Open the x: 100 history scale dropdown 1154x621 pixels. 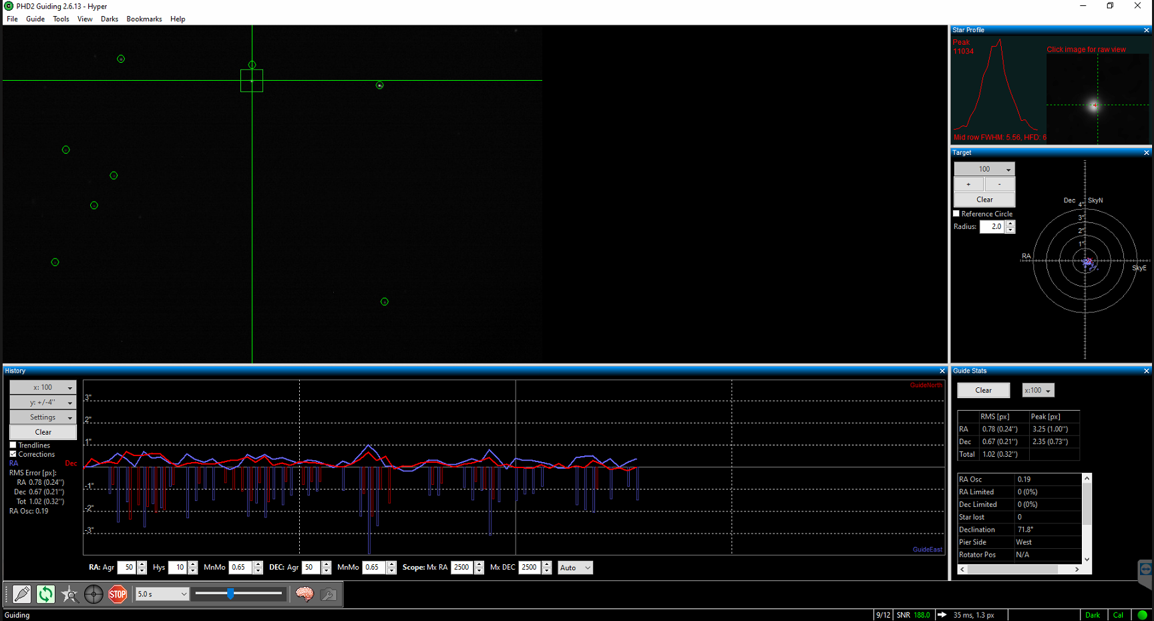click(x=43, y=387)
